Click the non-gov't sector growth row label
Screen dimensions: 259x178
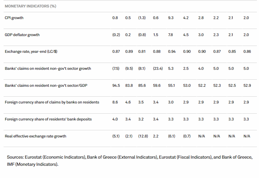(48, 69)
